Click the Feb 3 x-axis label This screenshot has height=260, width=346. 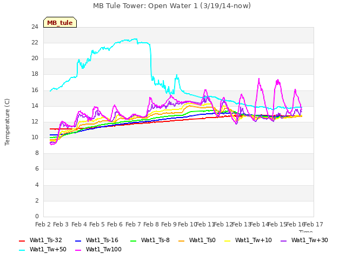[x=61, y=224]
